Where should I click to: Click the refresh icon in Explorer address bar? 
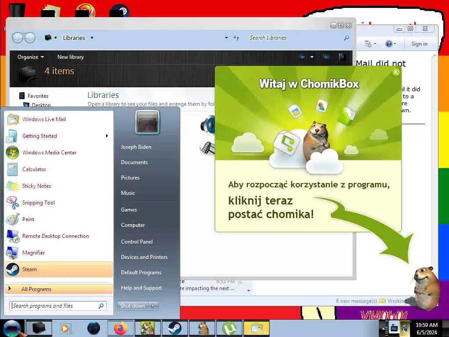[236, 38]
